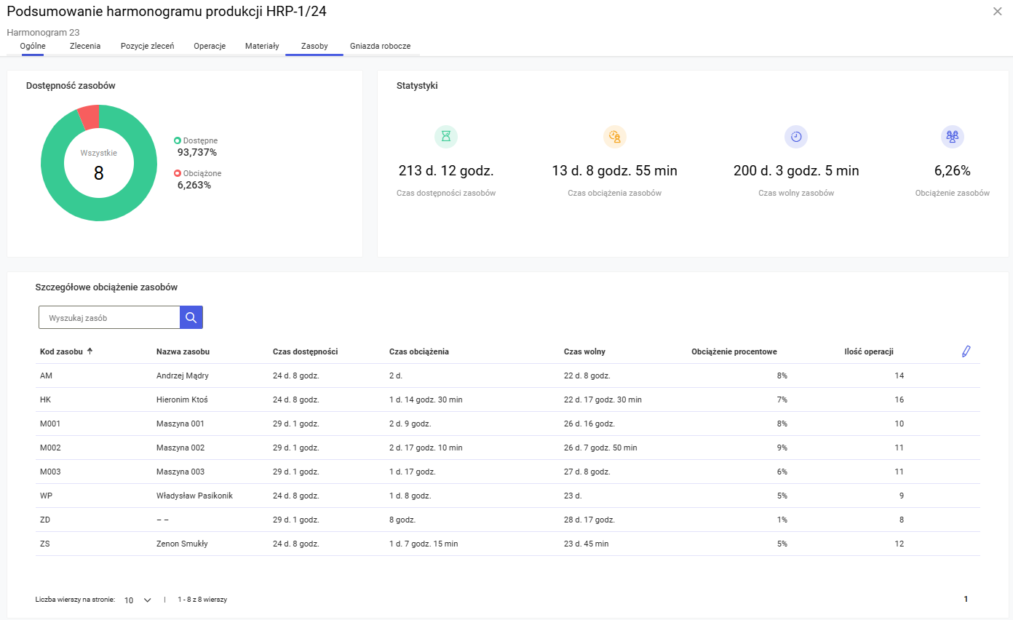Go to page 1 in pagination
The image size is (1013, 620).
coord(966,600)
